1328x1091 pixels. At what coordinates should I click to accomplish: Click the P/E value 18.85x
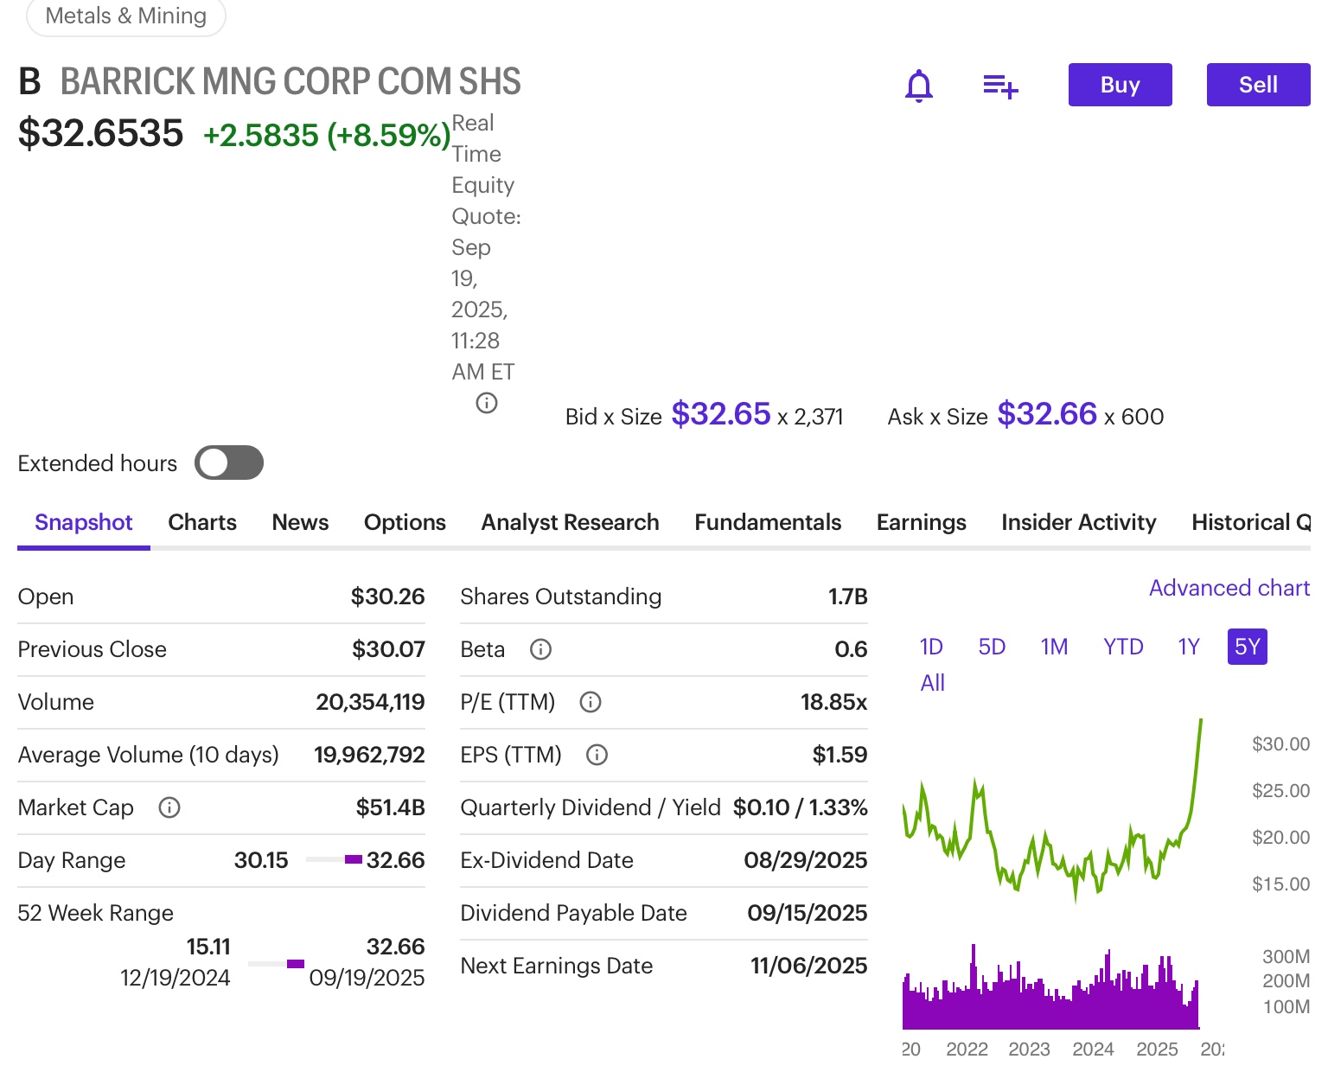[833, 702]
